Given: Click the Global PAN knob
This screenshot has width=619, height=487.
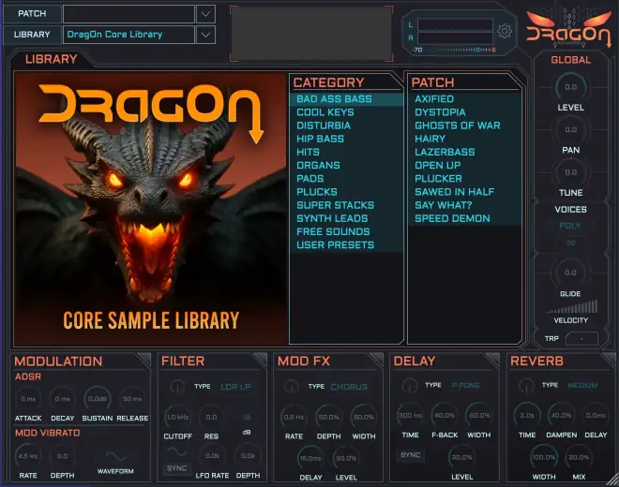Looking at the screenshot, I should pyautogui.click(x=570, y=130).
